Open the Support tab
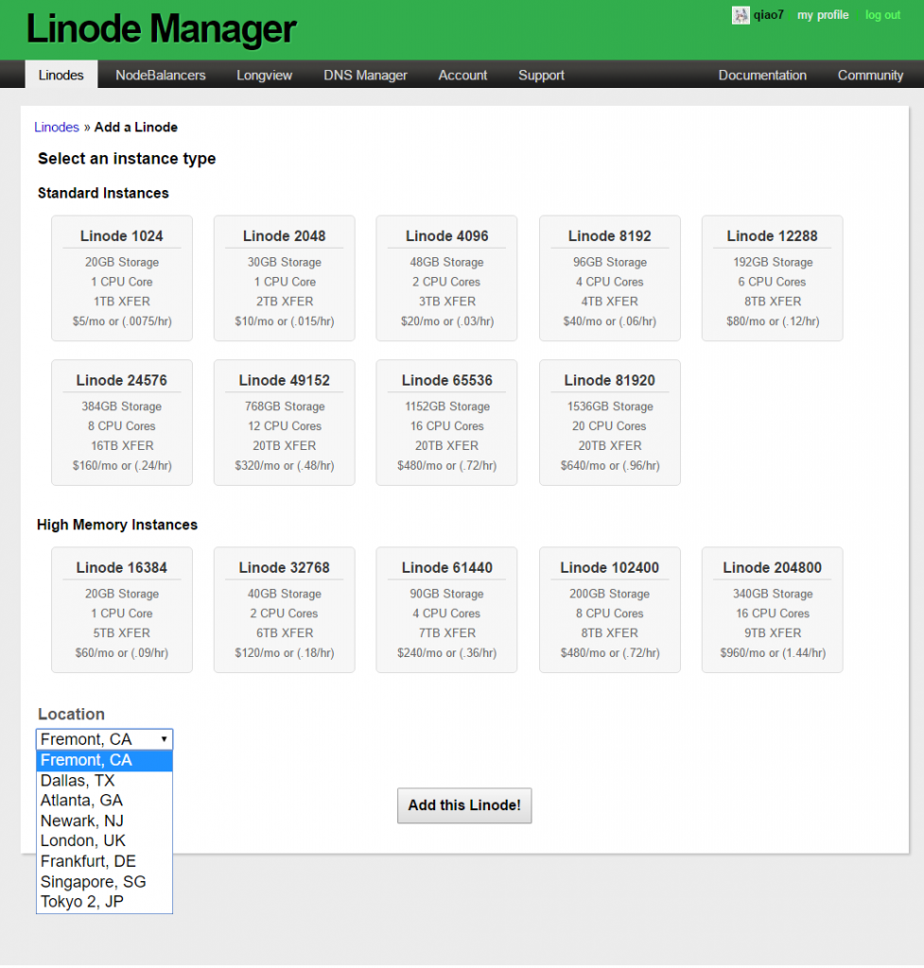Screen dimensions: 924x968 (542, 76)
